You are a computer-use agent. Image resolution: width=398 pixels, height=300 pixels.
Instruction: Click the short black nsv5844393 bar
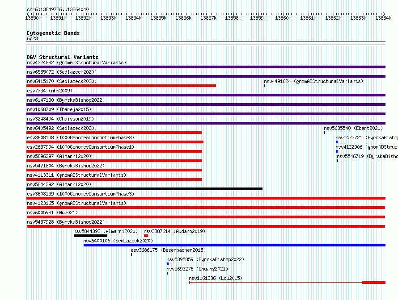[91, 236]
